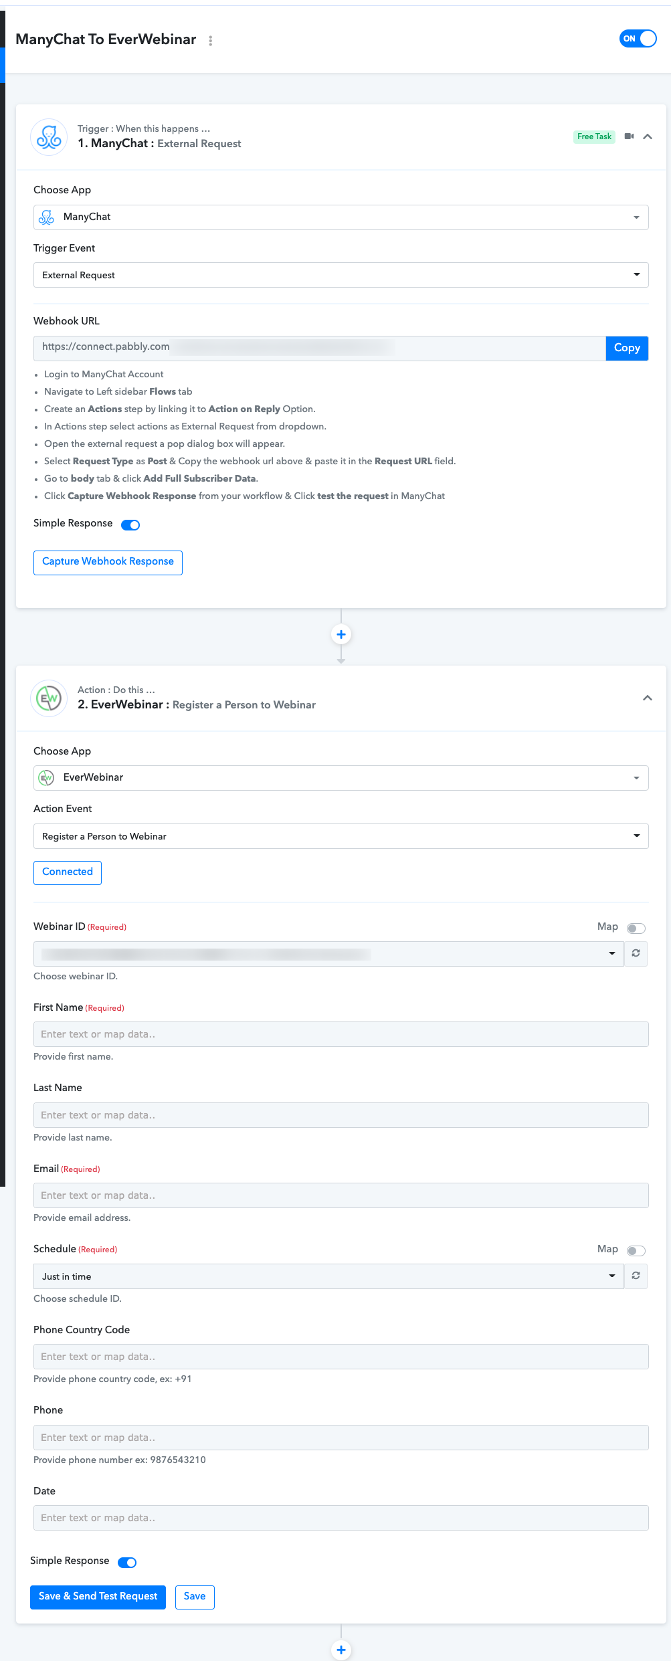Refresh the Schedule list
The width and height of the screenshot is (671, 1661).
point(636,1276)
